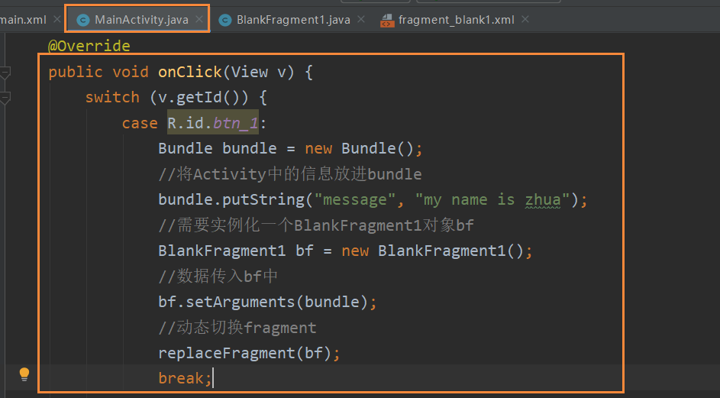This screenshot has width=720, height=398.
Task: Click the XML file icon on fragment_blank1.xml tab
Action: pos(387,20)
